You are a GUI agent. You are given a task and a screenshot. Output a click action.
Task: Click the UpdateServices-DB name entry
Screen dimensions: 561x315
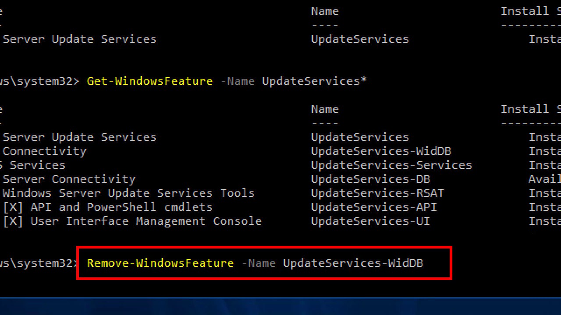pyautogui.click(x=370, y=179)
